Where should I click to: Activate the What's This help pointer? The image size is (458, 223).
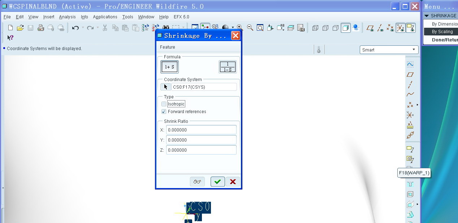(10, 37)
